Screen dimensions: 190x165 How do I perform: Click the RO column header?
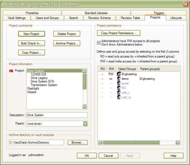tap(102, 69)
